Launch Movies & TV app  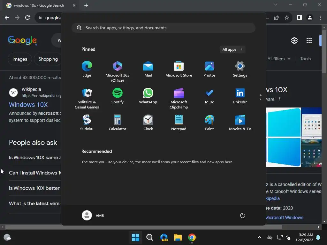[x=240, y=123]
